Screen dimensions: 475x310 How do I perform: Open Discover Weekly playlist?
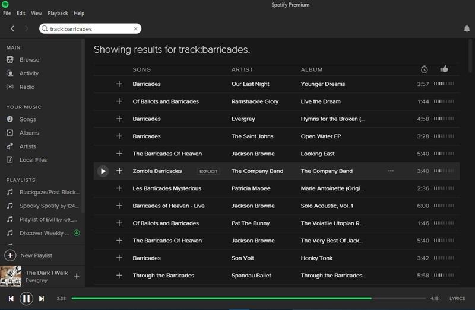pos(44,233)
